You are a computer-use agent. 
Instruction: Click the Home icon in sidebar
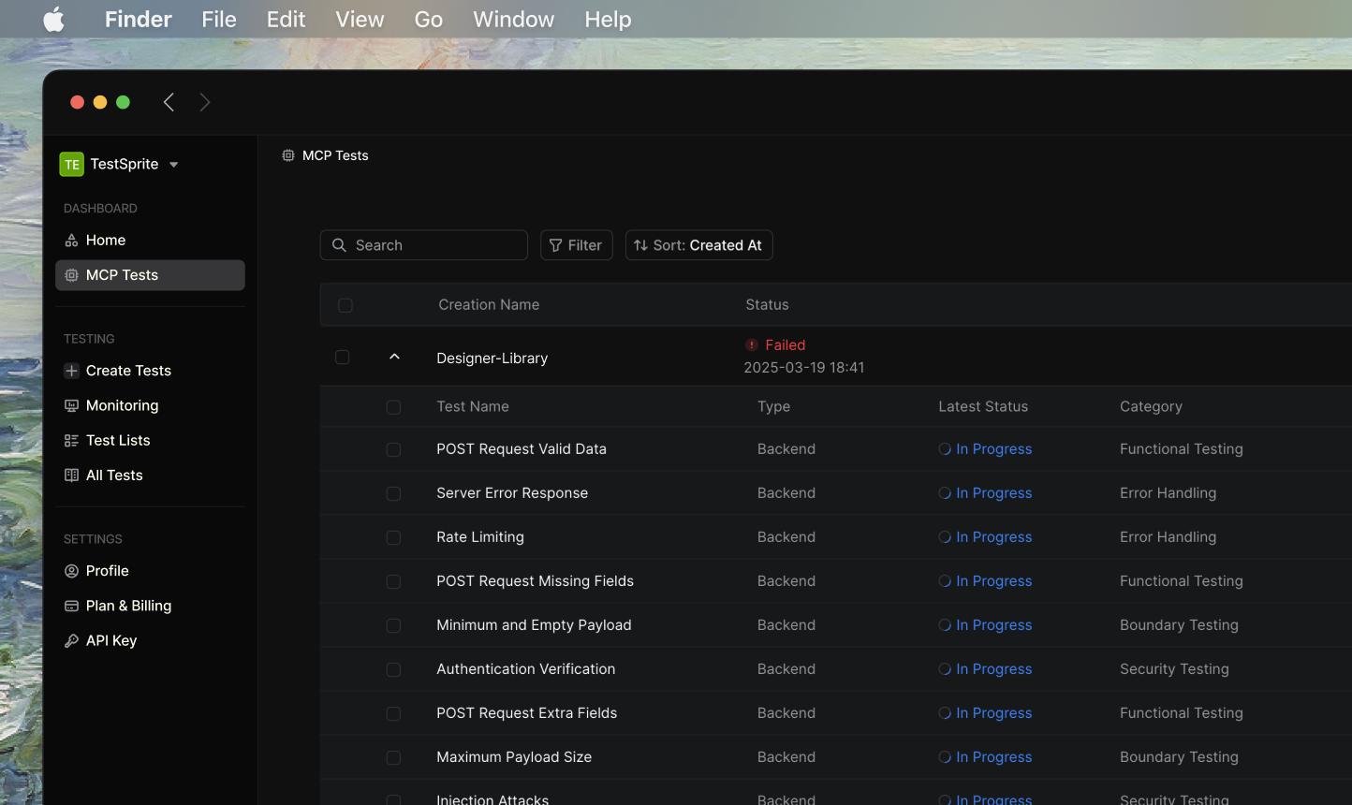tap(71, 241)
